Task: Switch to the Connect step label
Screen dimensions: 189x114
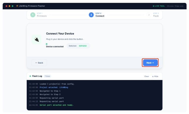Action: (100, 16)
